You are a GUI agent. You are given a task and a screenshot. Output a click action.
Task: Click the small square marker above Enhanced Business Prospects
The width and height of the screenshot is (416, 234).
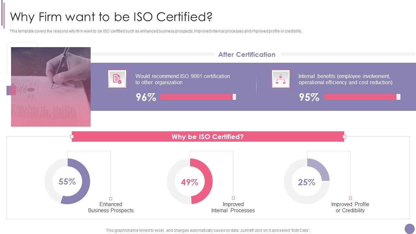tap(111, 199)
